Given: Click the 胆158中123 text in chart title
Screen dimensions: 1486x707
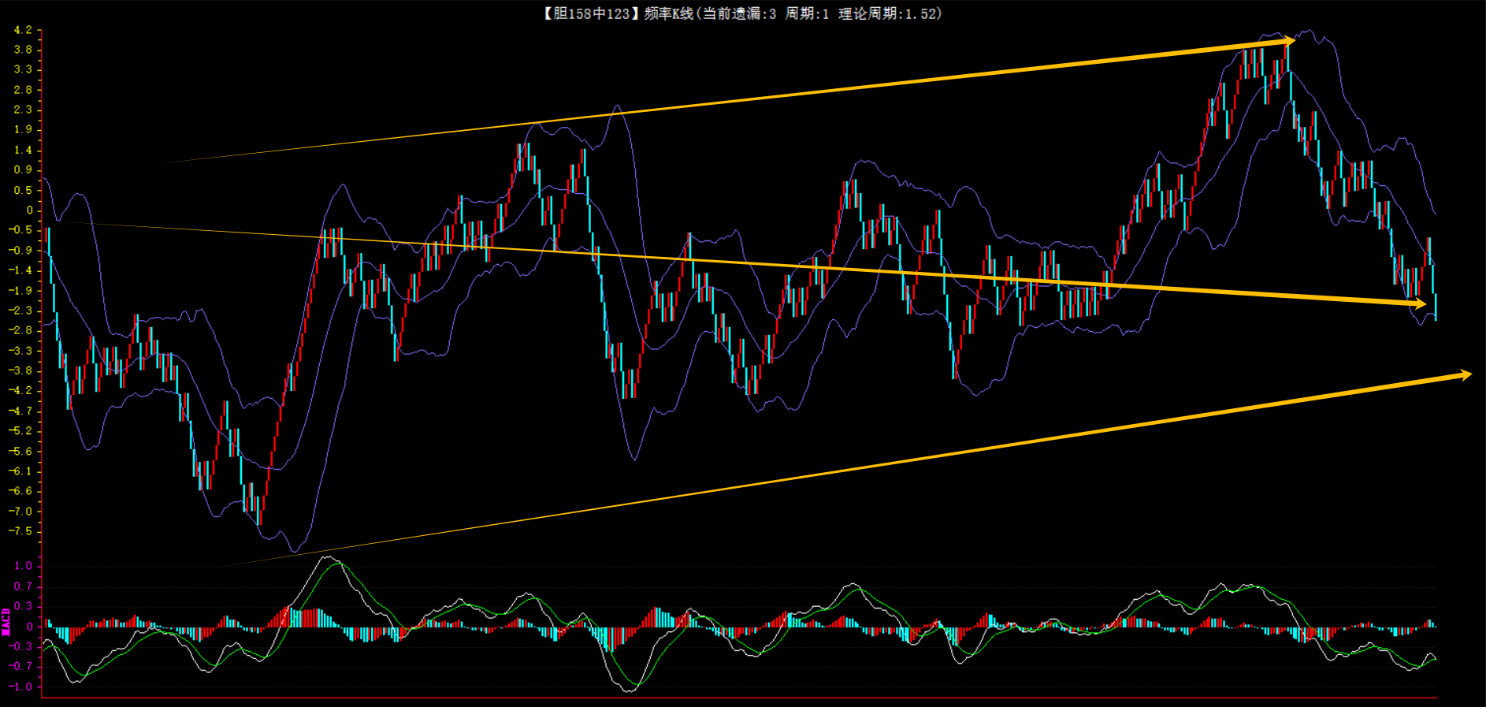Looking at the screenshot, I should point(588,13).
